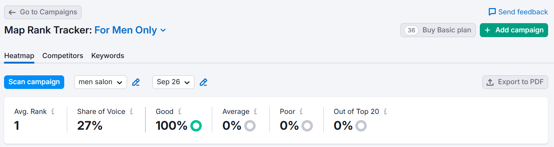Expand the For Men Only campaign selector
This screenshot has width=554, height=147.
click(x=130, y=30)
